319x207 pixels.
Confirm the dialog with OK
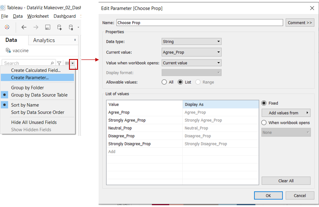click(268, 195)
